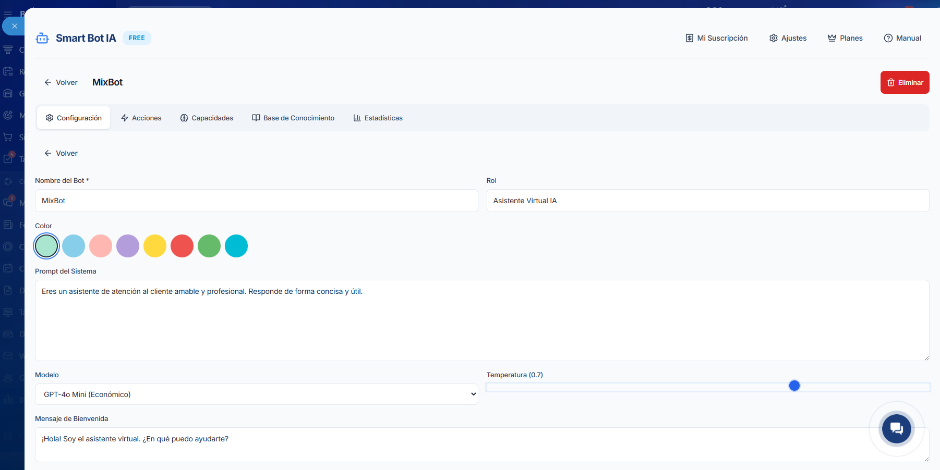Focus the Prompt del Sistema text area
Viewport: 940px width, 470px height.
pos(481,320)
